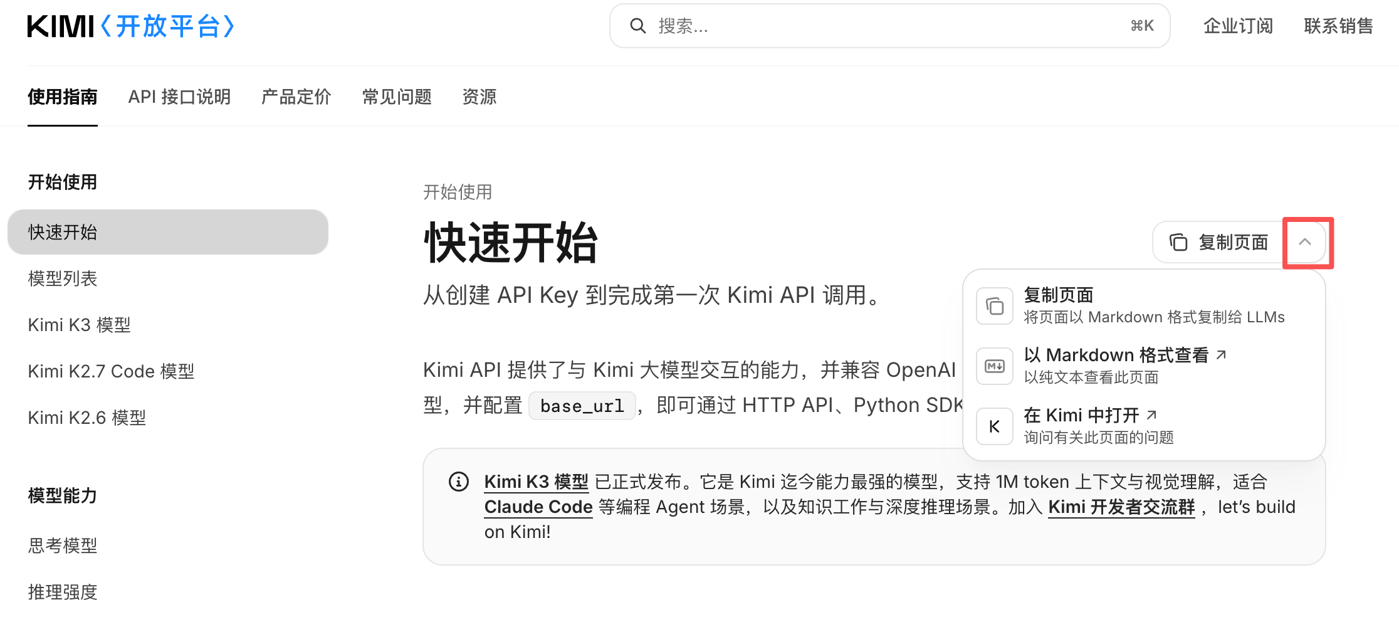Screen dimensions: 1399x617
Task: Choose 复制页面 Markdown copy menu option
Action: 1144,306
